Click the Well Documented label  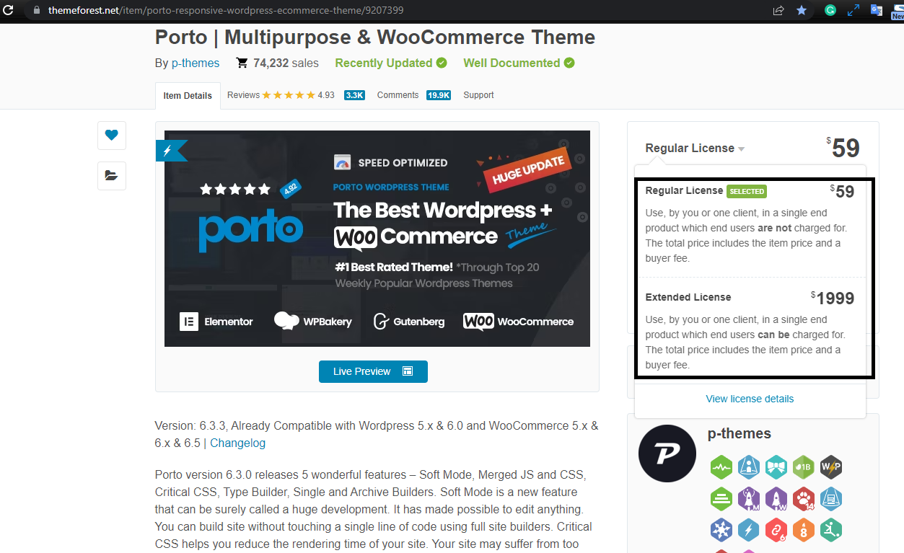tap(512, 63)
